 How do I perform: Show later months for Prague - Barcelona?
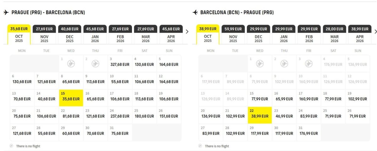click(x=187, y=32)
